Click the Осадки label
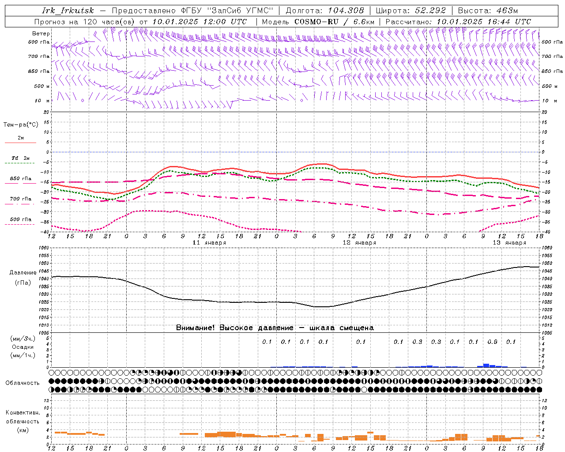The image size is (565, 452). click(23, 347)
